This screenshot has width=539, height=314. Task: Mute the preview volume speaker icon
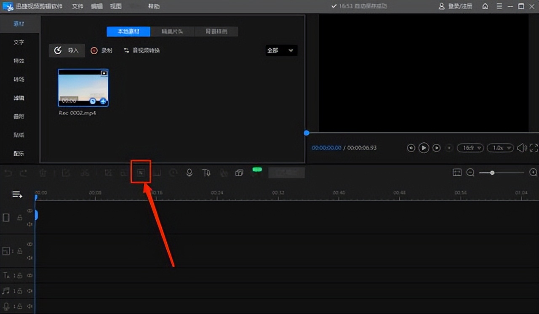521,148
